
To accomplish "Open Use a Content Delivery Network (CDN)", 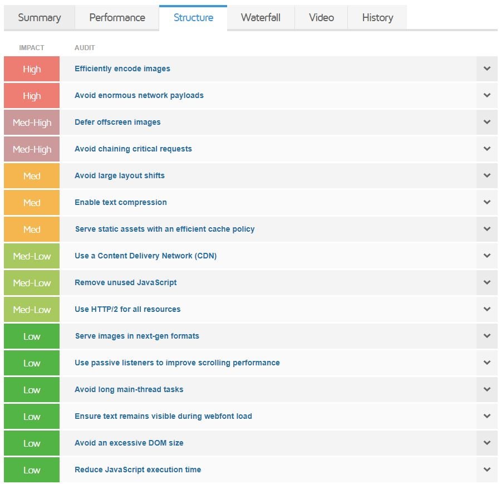I will tap(146, 256).
